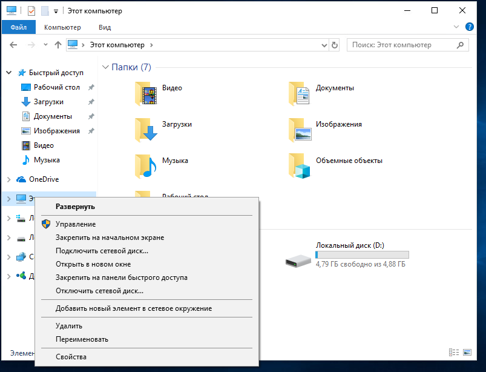This screenshot has width=486, height=372.
Task: Collapse the Быстрый доступ tree node
Action: pos(9,73)
